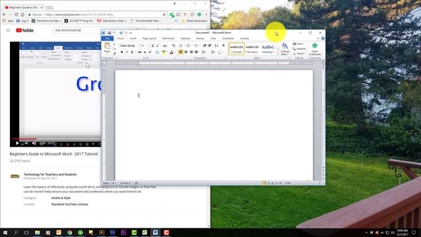Viewport: 421px width, 237px height.
Task: Click the red font color button
Action: click(x=172, y=52)
